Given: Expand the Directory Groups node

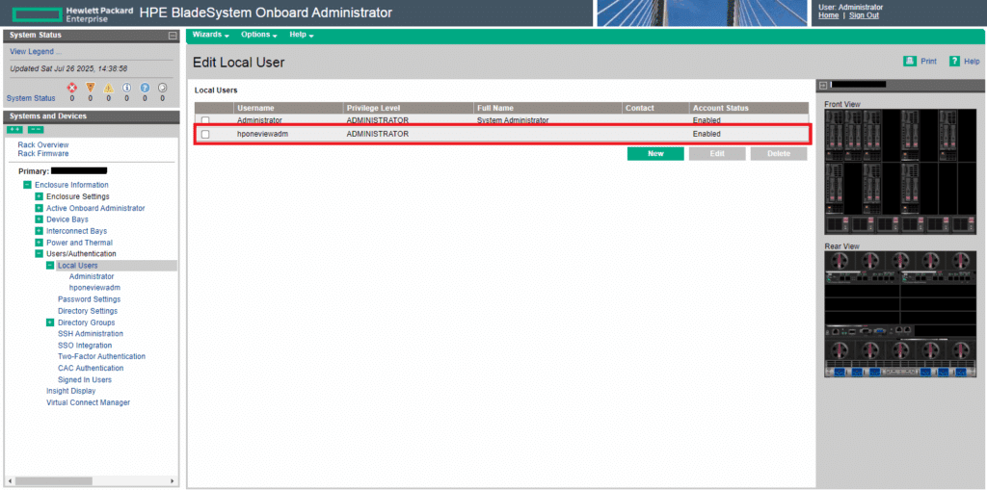Looking at the screenshot, I should point(50,322).
